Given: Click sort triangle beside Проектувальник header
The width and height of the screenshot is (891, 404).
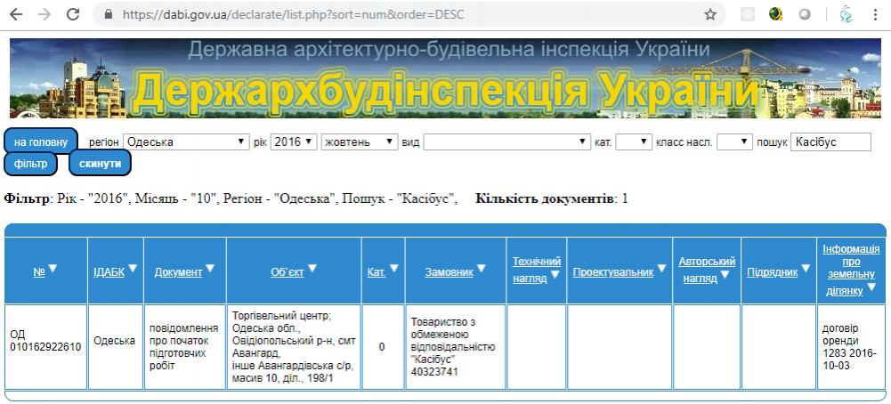Looking at the screenshot, I should [661, 269].
